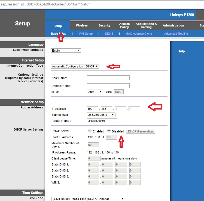The height and width of the screenshot is (201, 204).
Task: Switch to the Administration tab
Action: (173, 25)
